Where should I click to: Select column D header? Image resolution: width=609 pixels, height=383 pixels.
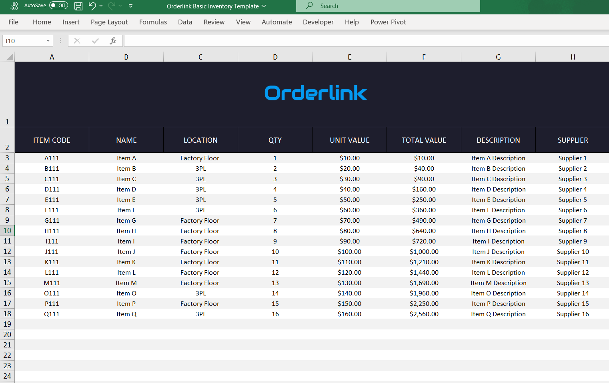coord(275,57)
